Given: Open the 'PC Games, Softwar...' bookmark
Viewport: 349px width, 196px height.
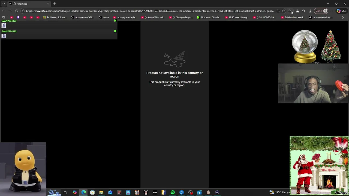Looking at the screenshot, I should point(55,17).
